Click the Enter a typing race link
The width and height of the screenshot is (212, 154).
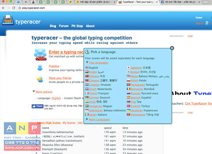[66, 52]
